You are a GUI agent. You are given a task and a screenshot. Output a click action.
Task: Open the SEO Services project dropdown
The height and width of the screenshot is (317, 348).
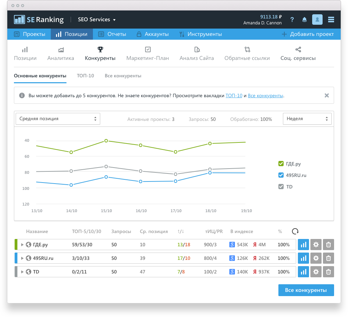tap(97, 20)
